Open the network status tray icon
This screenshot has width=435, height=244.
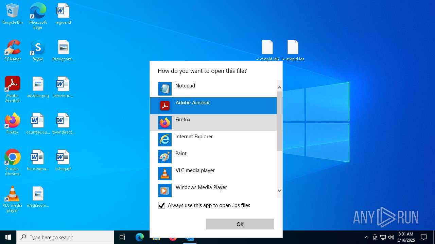(x=383, y=237)
